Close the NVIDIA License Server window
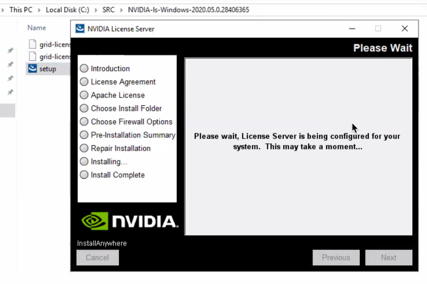This screenshot has height=284, width=427. (404, 29)
